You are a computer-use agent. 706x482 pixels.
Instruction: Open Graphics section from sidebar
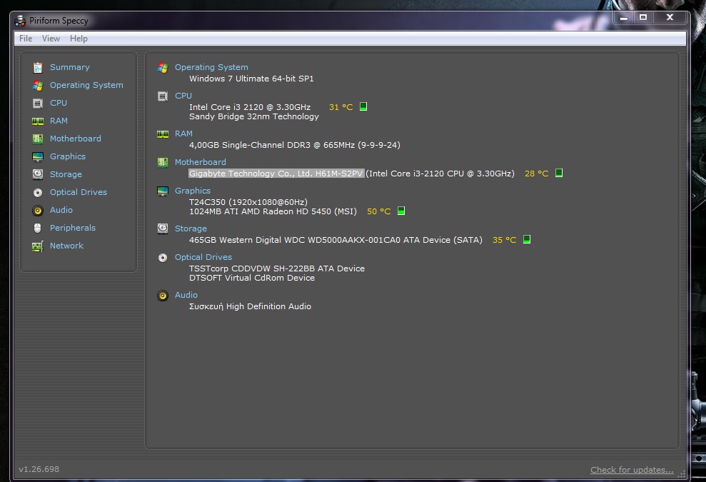coord(68,156)
